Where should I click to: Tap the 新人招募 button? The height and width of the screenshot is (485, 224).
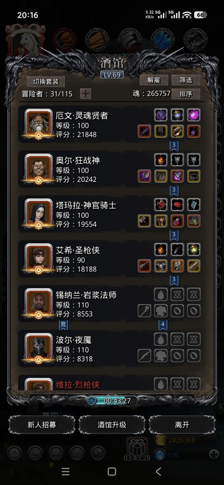coord(42,425)
